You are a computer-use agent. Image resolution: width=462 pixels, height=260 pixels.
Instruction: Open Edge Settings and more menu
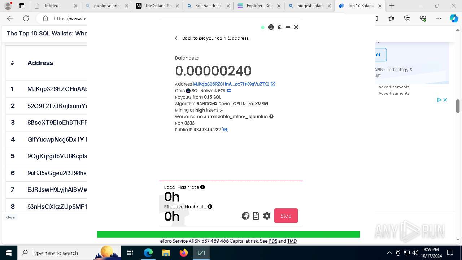tap(439, 18)
